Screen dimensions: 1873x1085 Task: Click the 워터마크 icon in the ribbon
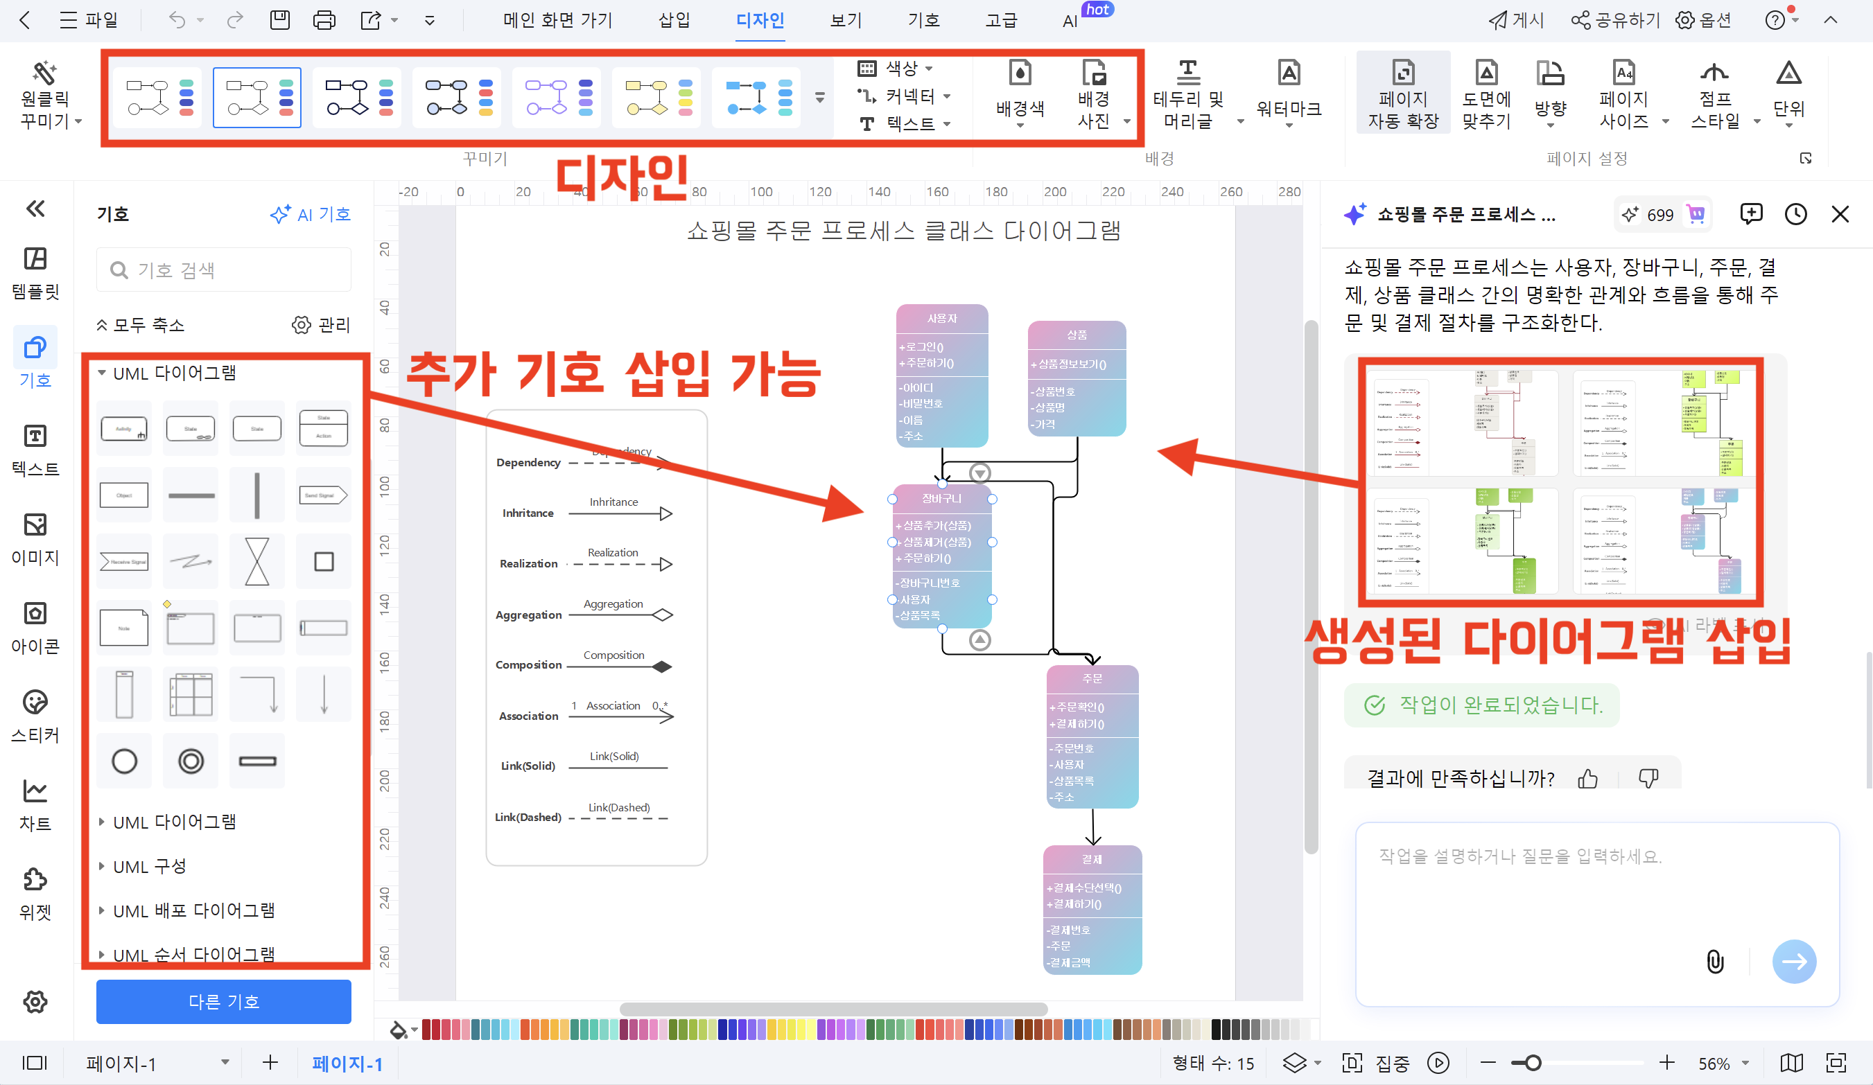pos(1288,92)
